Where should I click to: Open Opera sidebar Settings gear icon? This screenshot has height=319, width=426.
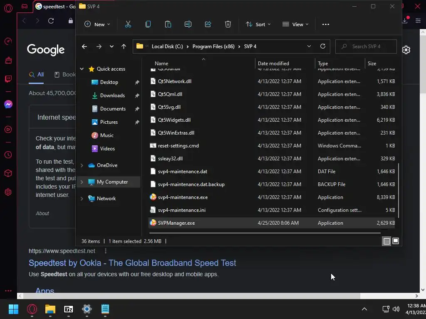point(8,192)
